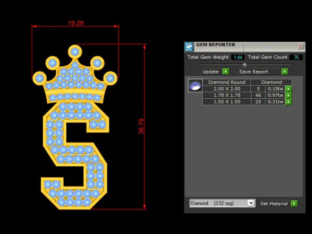This screenshot has height=234, width=312.
Task: Click the Update button label
Action: pyautogui.click(x=211, y=71)
